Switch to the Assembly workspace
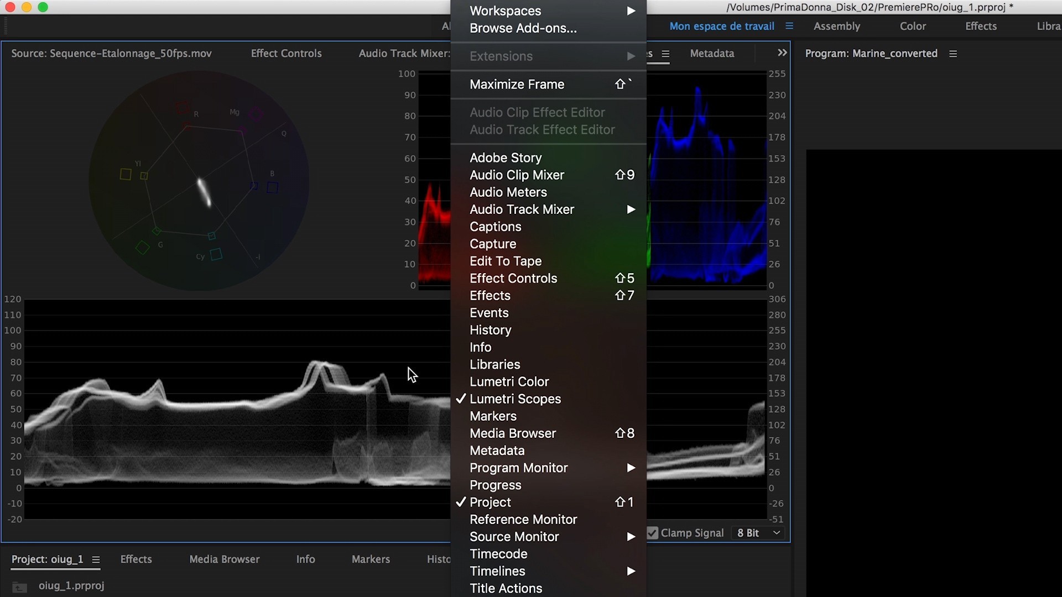The height and width of the screenshot is (597, 1062). tap(837, 26)
